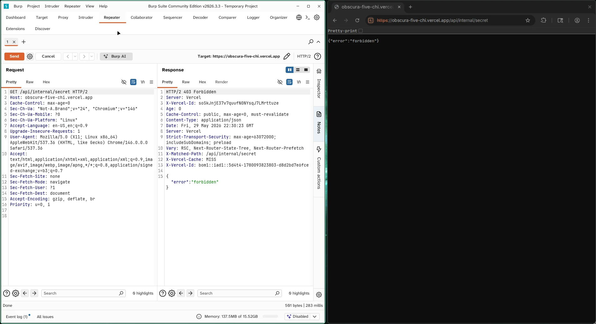Click the Response search input field
The height and width of the screenshot is (324, 596).
pyautogui.click(x=239, y=293)
